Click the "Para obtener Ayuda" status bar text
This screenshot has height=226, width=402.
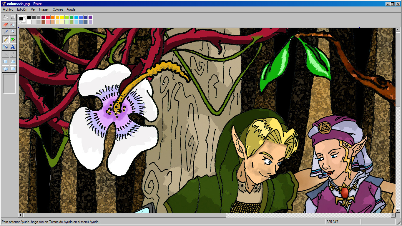51,222
